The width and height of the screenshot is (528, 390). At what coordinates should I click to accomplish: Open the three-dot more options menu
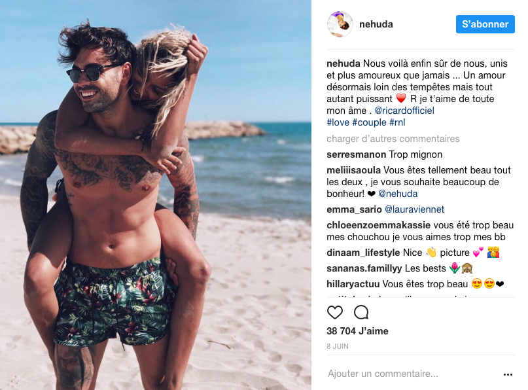pos(508,374)
